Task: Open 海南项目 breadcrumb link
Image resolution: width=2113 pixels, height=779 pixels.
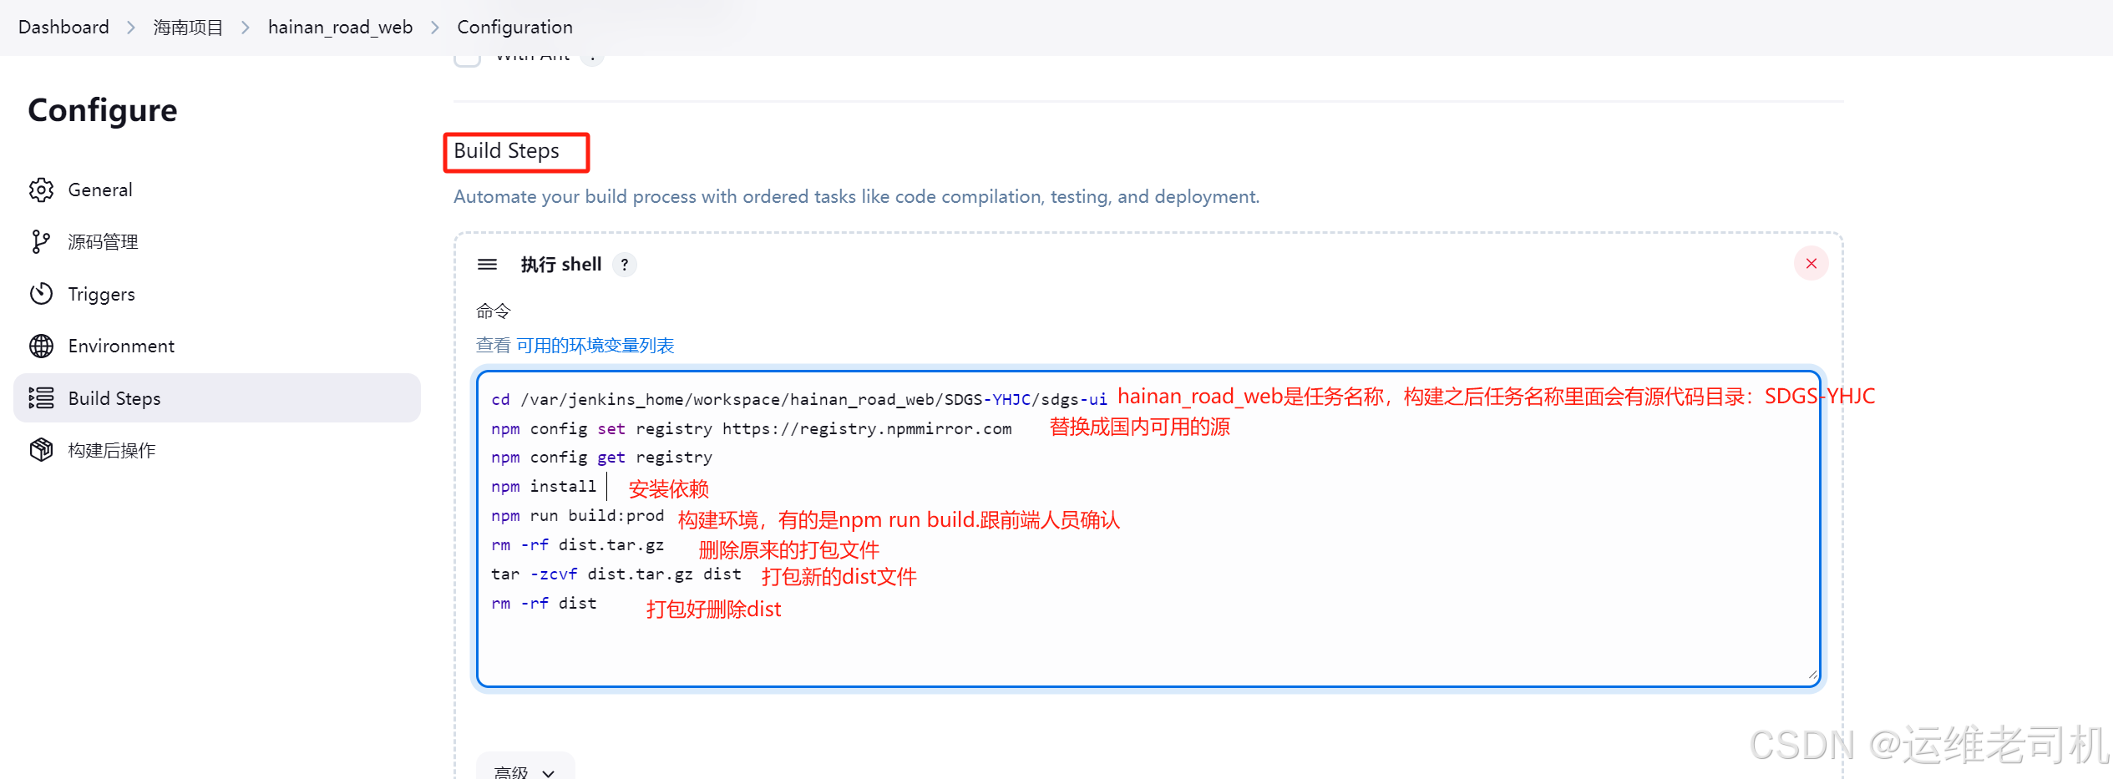Action: point(188,27)
